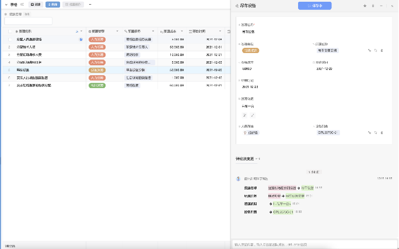Focus the comment input box at the bottom
The height and width of the screenshot is (249, 399).
point(314,244)
